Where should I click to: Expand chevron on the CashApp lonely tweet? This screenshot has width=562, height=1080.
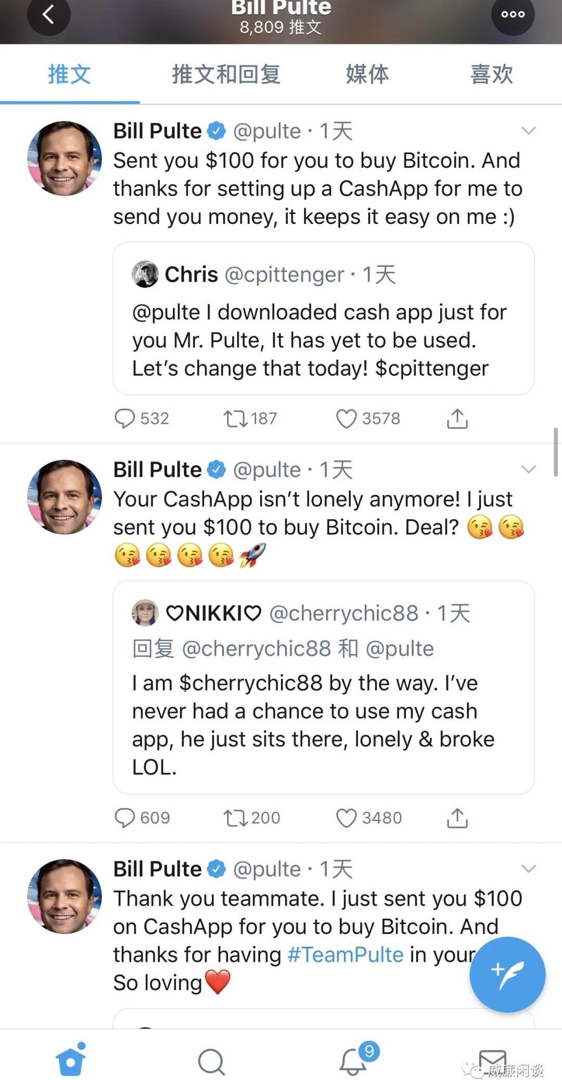[528, 470]
